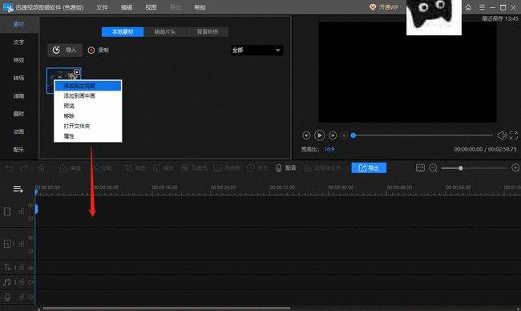521x311 pixels.
Task: Toggle the lock on the text track
Action: [x=22, y=267]
